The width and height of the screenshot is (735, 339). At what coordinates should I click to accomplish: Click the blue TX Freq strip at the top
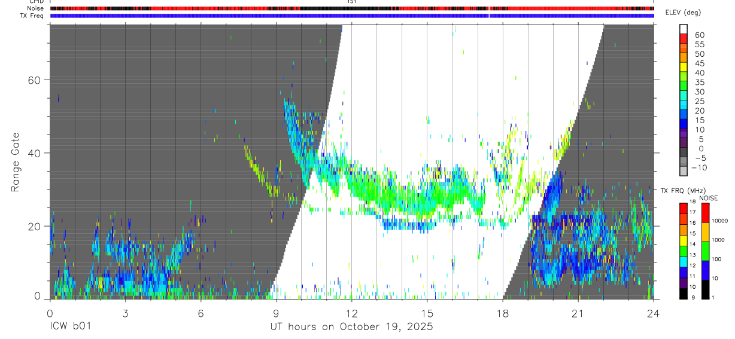pyautogui.click(x=352, y=16)
